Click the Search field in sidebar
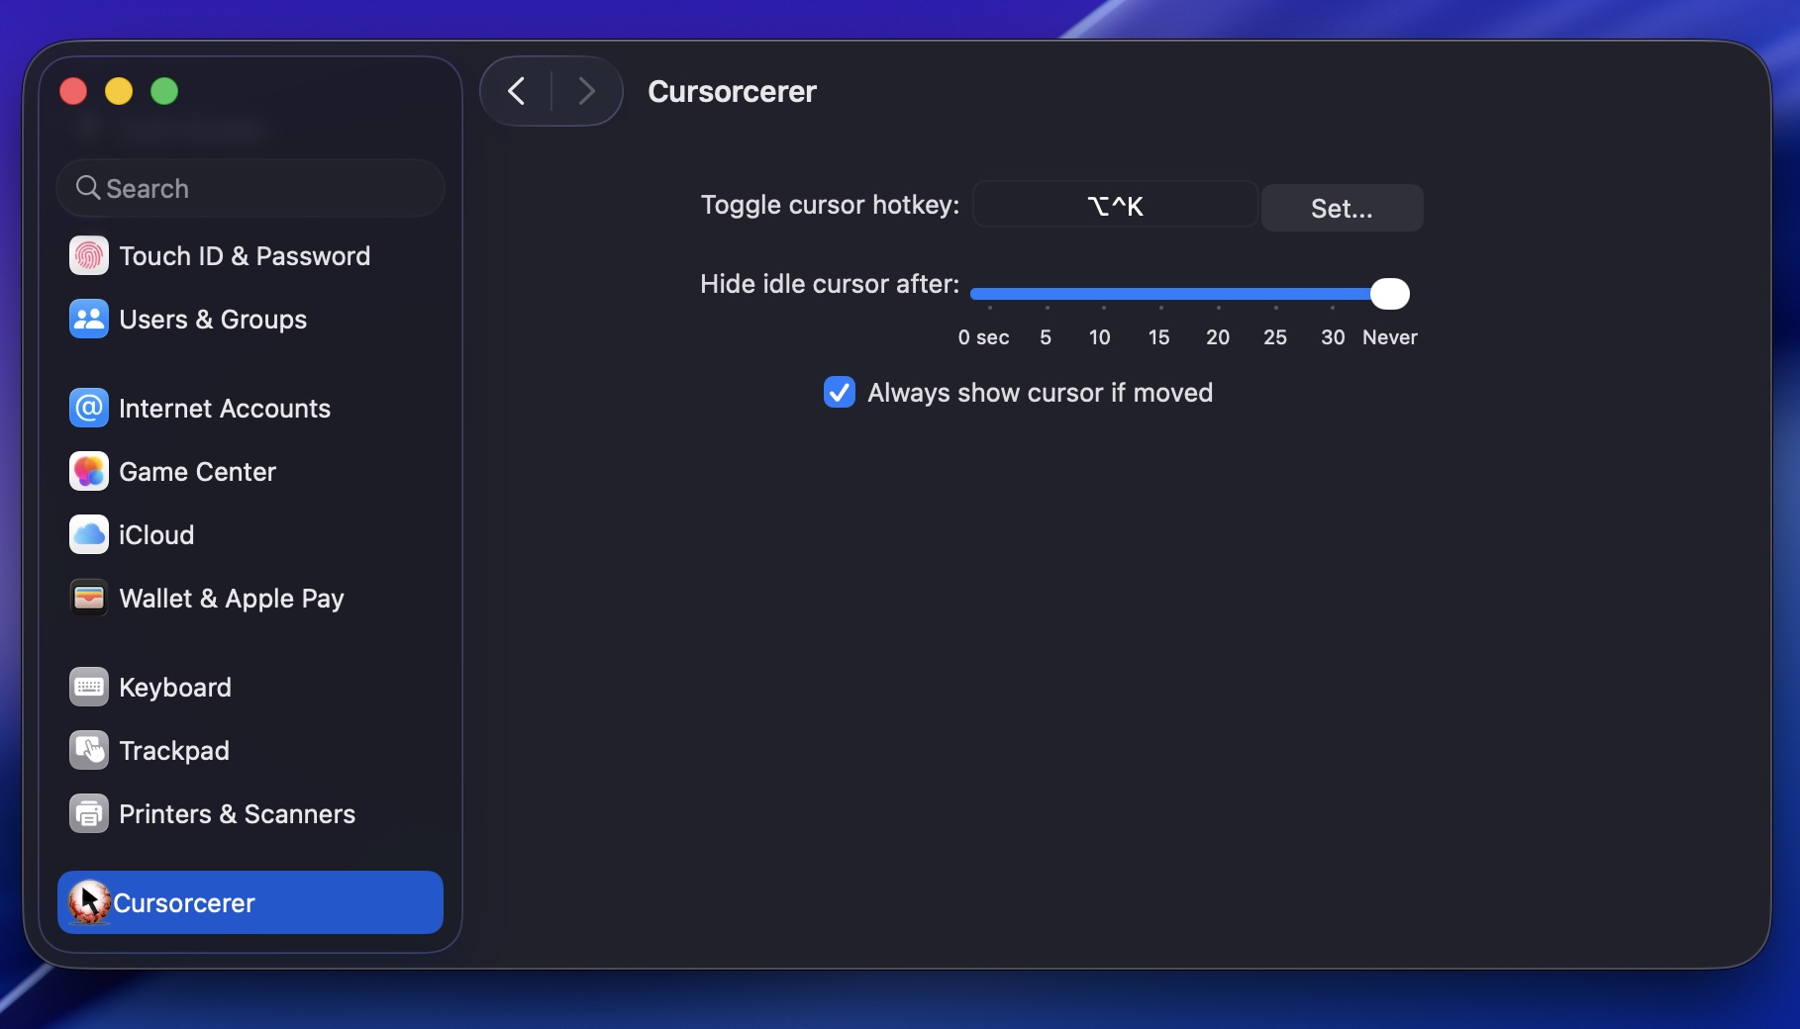This screenshot has height=1029, width=1800. pyautogui.click(x=250, y=188)
